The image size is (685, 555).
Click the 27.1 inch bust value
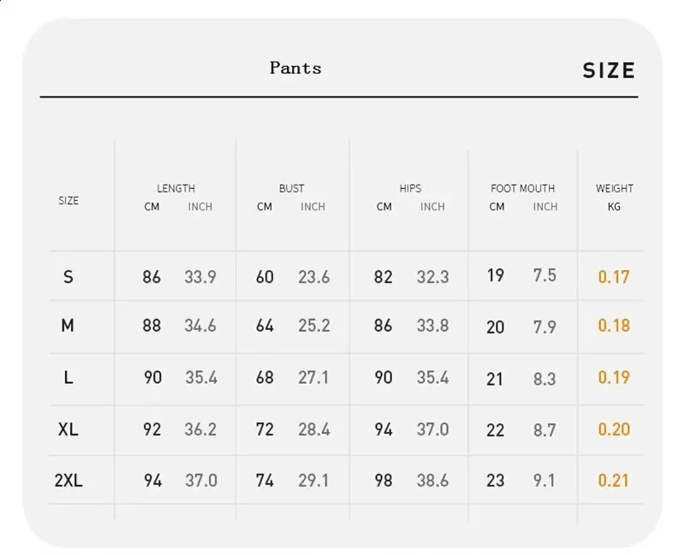(313, 377)
